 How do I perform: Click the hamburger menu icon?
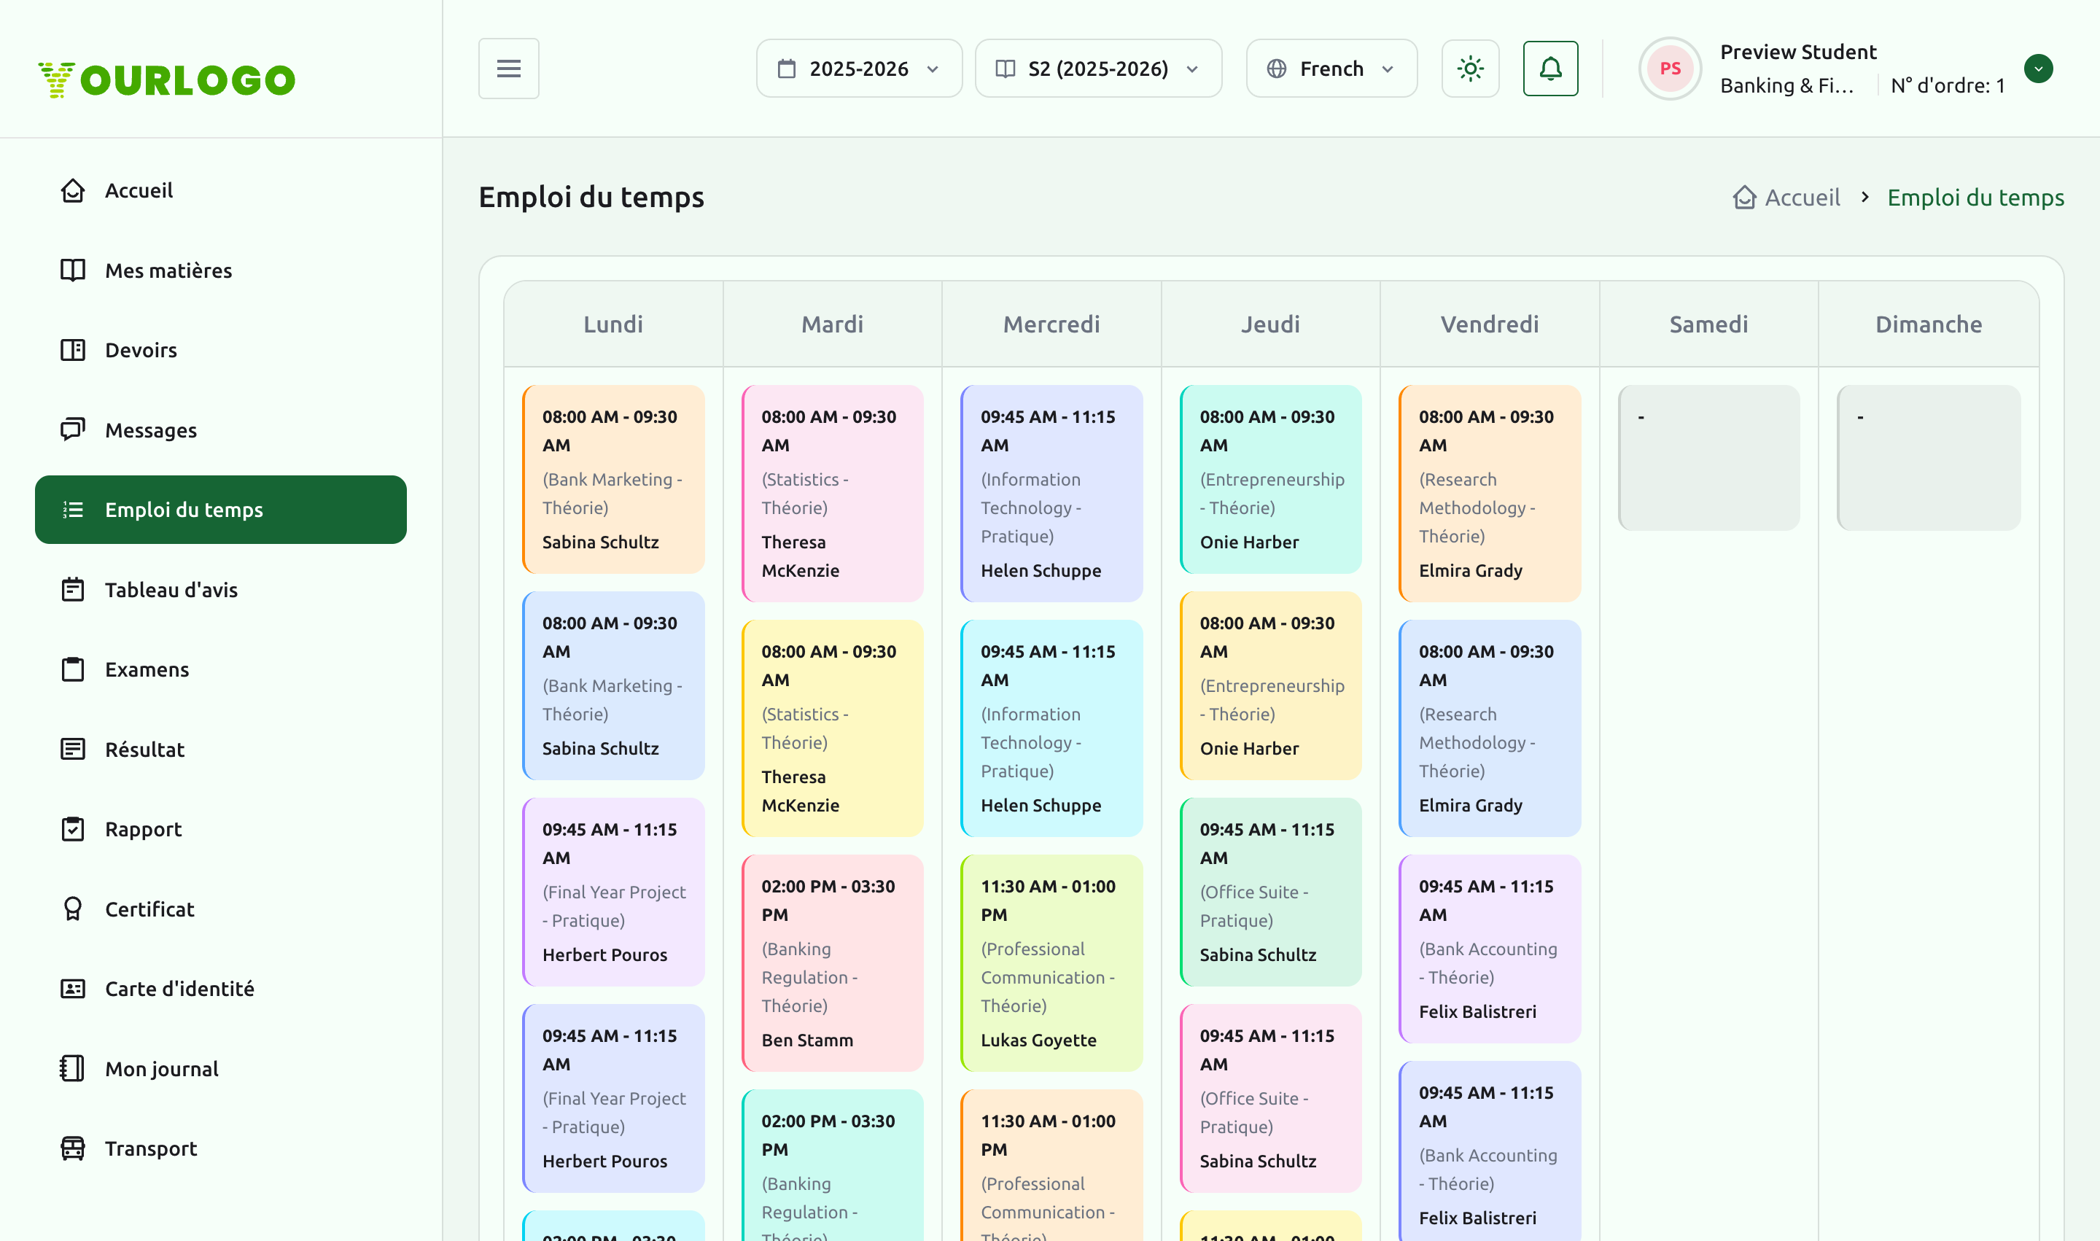[508, 69]
